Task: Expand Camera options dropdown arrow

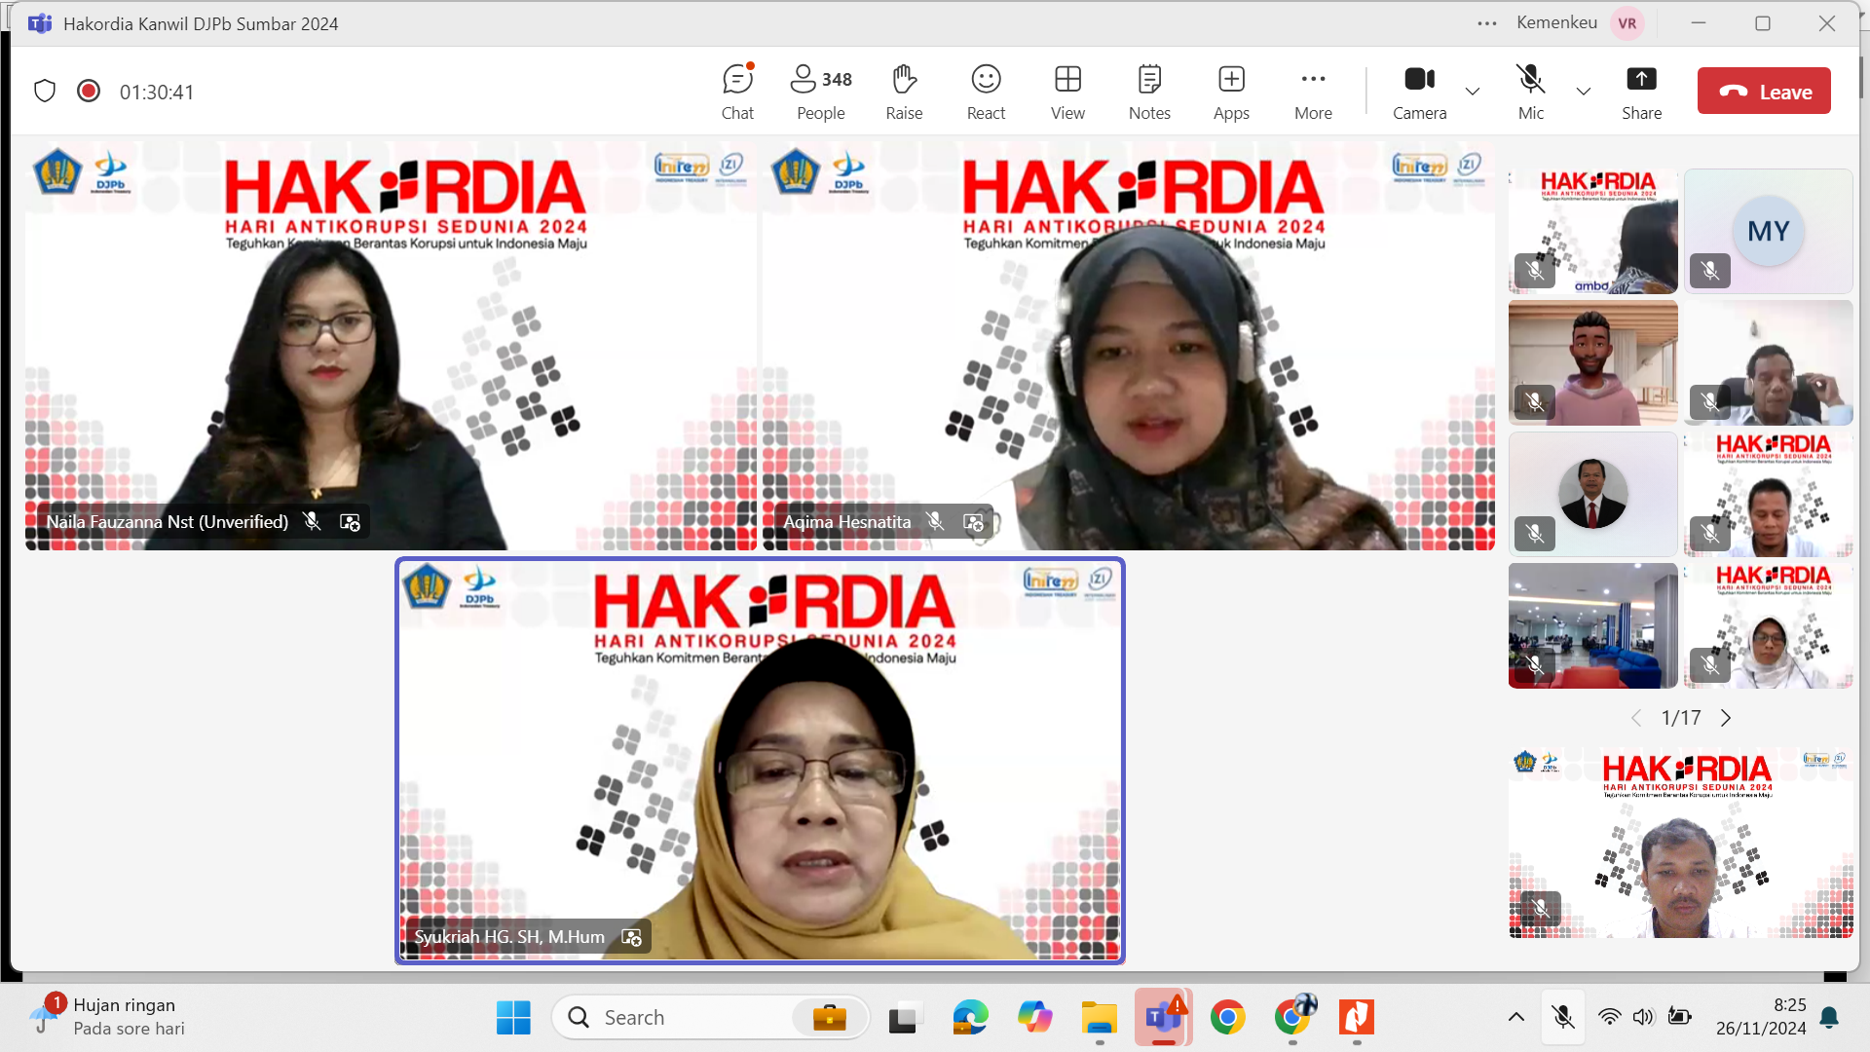Action: (x=1473, y=92)
